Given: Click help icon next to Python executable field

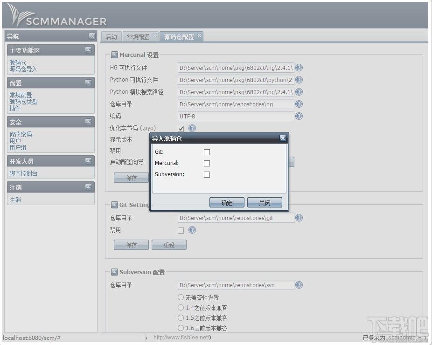Looking at the screenshot, I should coord(299,80).
